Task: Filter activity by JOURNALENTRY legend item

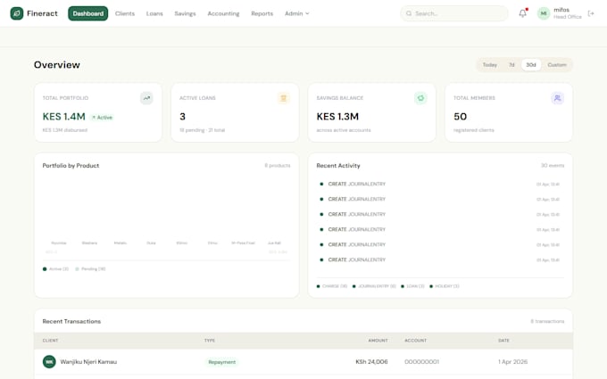Action: tap(374, 286)
